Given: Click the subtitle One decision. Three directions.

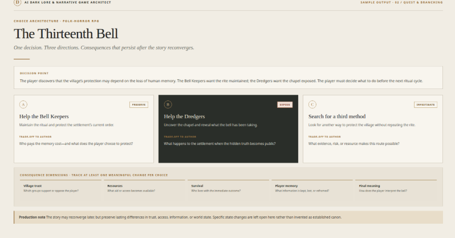Looking at the screenshot, I should click(x=104, y=48).
